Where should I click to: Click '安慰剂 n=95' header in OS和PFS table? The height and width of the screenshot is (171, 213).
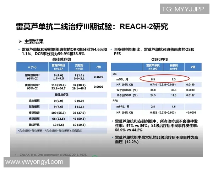click(174, 67)
